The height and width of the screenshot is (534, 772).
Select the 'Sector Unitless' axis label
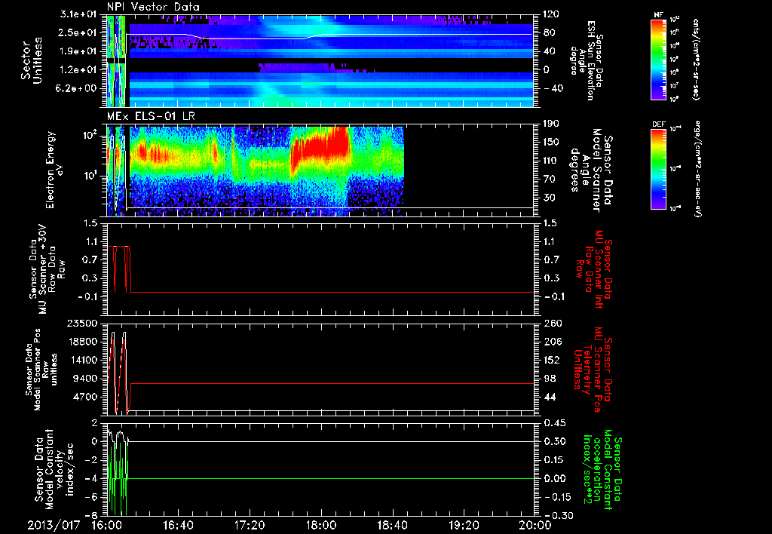pos(32,60)
